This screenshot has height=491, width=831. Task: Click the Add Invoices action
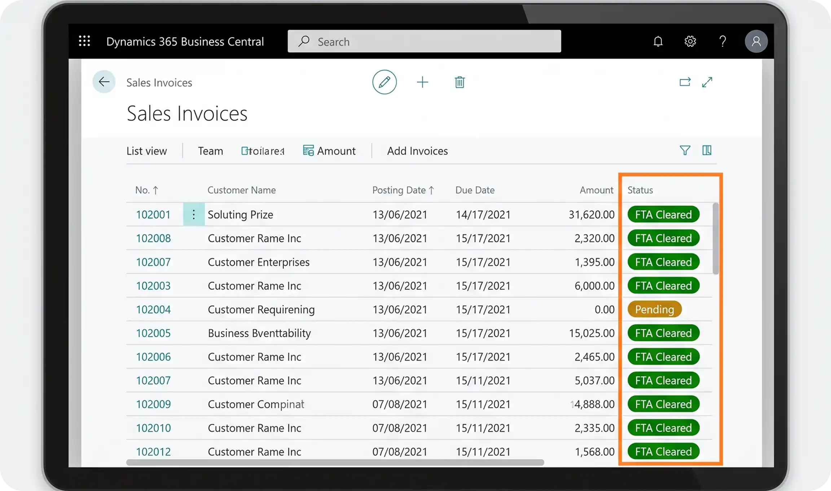tap(417, 151)
